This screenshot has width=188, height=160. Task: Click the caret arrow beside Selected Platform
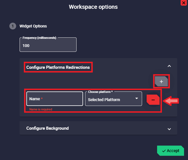click(x=137, y=98)
